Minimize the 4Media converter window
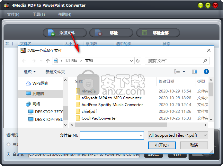223x166 pixels. click(201, 5)
